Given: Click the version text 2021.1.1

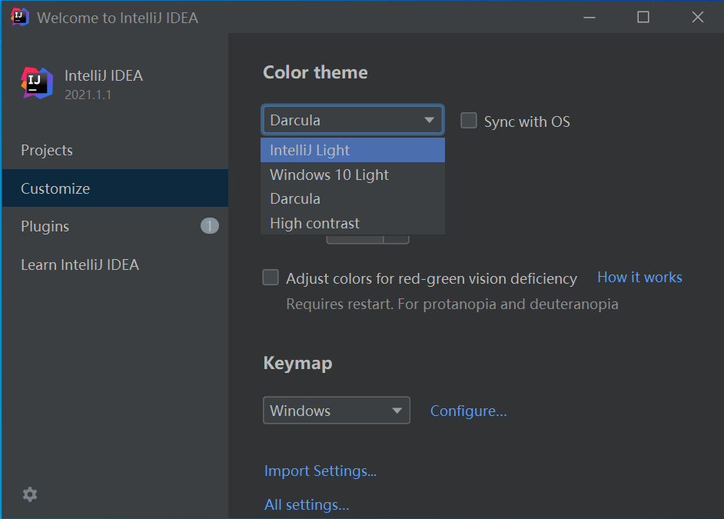Looking at the screenshot, I should click(x=88, y=95).
